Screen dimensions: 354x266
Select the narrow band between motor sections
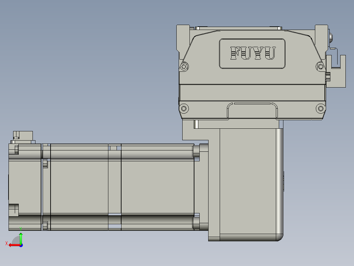point(115,187)
